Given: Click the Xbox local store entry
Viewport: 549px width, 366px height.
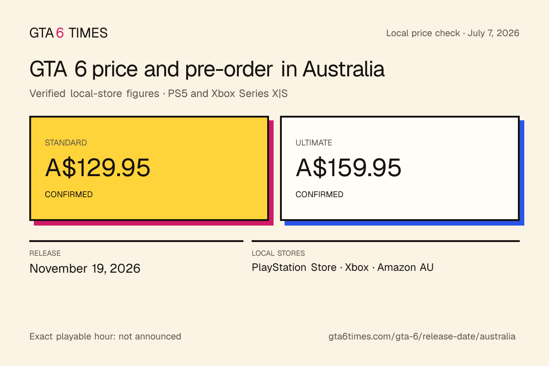Looking at the screenshot, I should [357, 267].
